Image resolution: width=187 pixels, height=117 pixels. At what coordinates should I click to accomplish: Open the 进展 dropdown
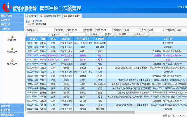point(156,30)
